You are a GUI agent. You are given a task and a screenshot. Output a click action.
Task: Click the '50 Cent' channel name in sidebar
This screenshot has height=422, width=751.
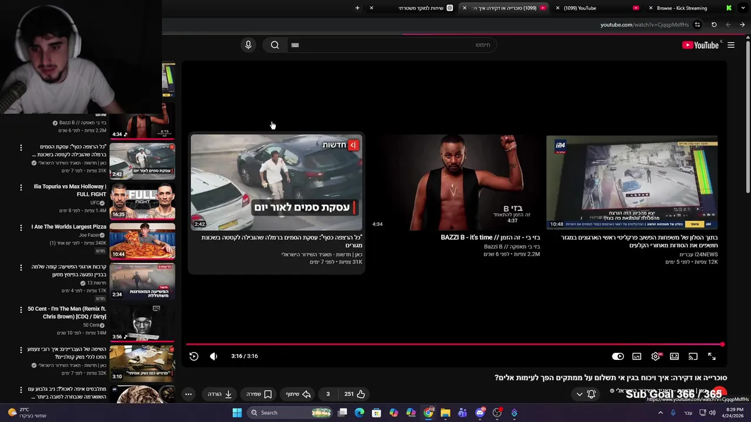pyautogui.click(x=91, y=325)
